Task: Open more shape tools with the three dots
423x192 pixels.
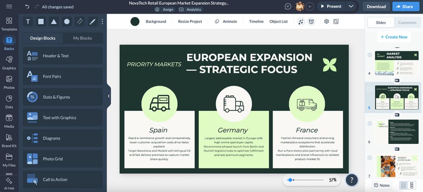Action: click(102, 22)
